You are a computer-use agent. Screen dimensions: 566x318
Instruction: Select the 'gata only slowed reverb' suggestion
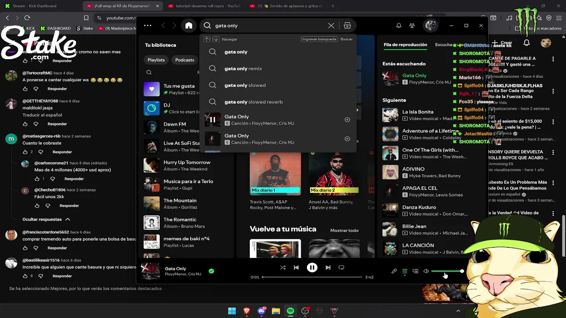tap(278, 102)
